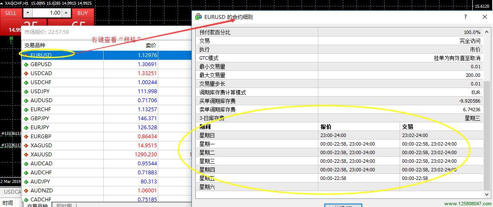Click the 报价 column header
The height and width of the screenshot is (207, 493).
[x=359, y=127]
